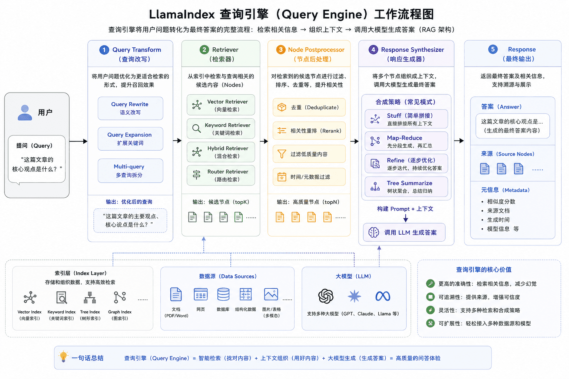Viewport: 569px width, 379px height.
Task: Click the Tree Summarize icon
Action: (375, 187)
